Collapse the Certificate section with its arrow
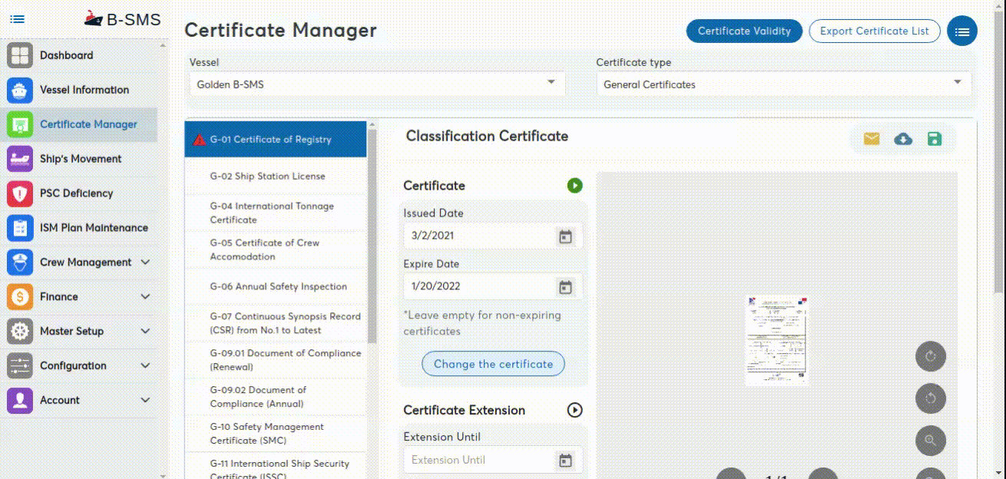Viewport: 1006px width, 479px height. pos(574,185)
